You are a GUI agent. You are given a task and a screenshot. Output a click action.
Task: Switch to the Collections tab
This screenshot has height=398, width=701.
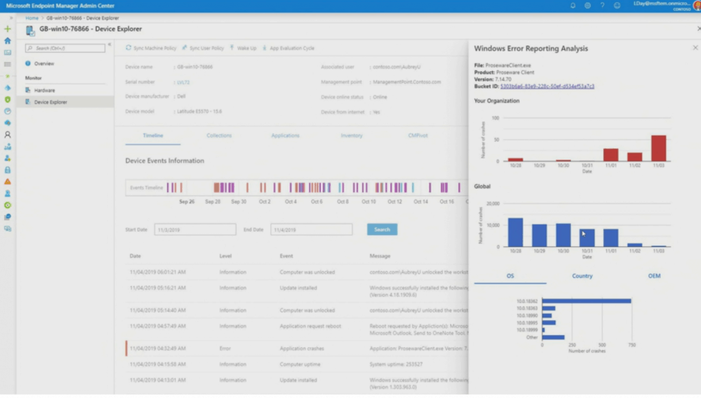[x=219, y=136]
